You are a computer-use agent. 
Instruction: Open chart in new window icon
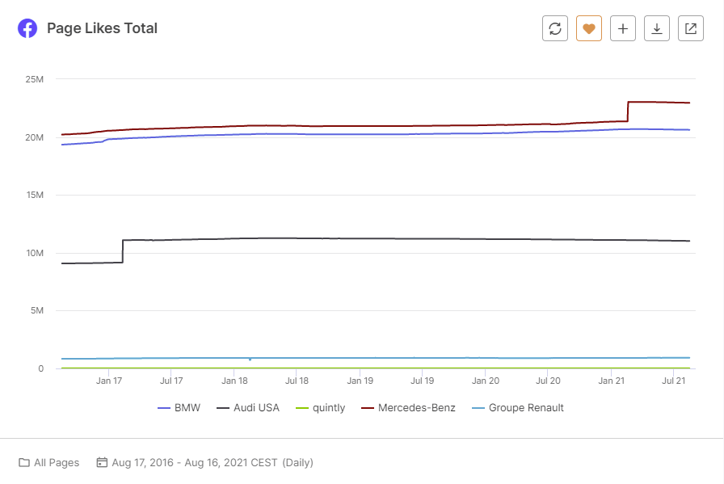point(691,28)
